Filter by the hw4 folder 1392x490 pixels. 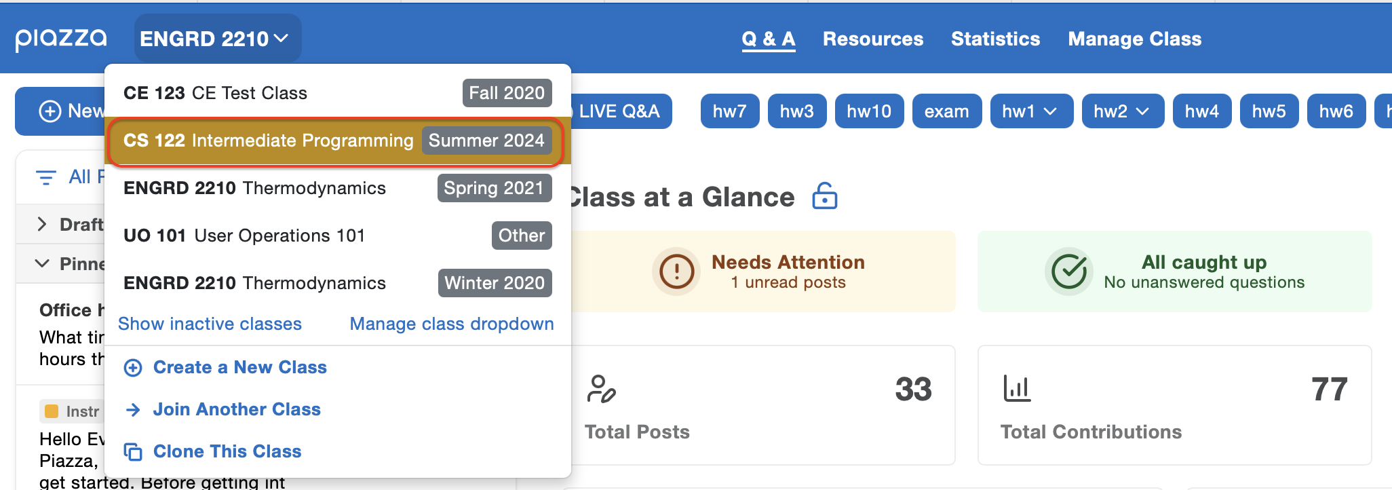(1202, 111)
